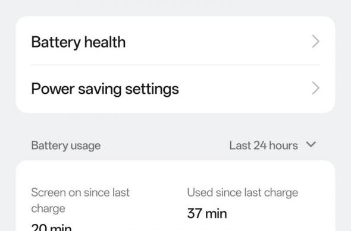This screenshot has height=231, width=351.
Task: Click the word 'Power' in the second row
Action: pos(52,88)
